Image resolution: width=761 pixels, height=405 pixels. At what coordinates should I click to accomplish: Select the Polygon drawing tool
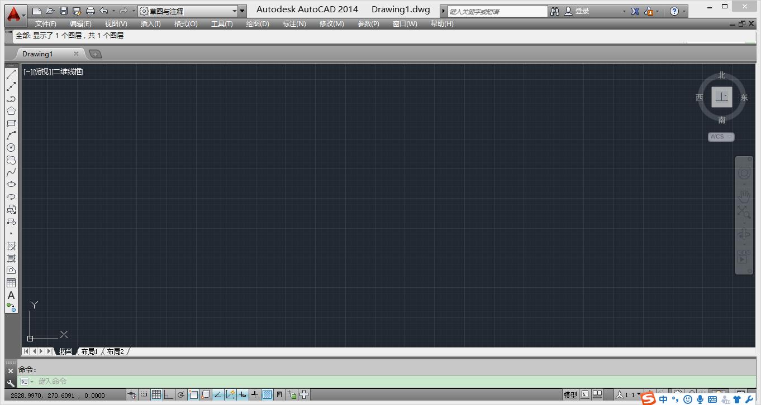(11, 111)
